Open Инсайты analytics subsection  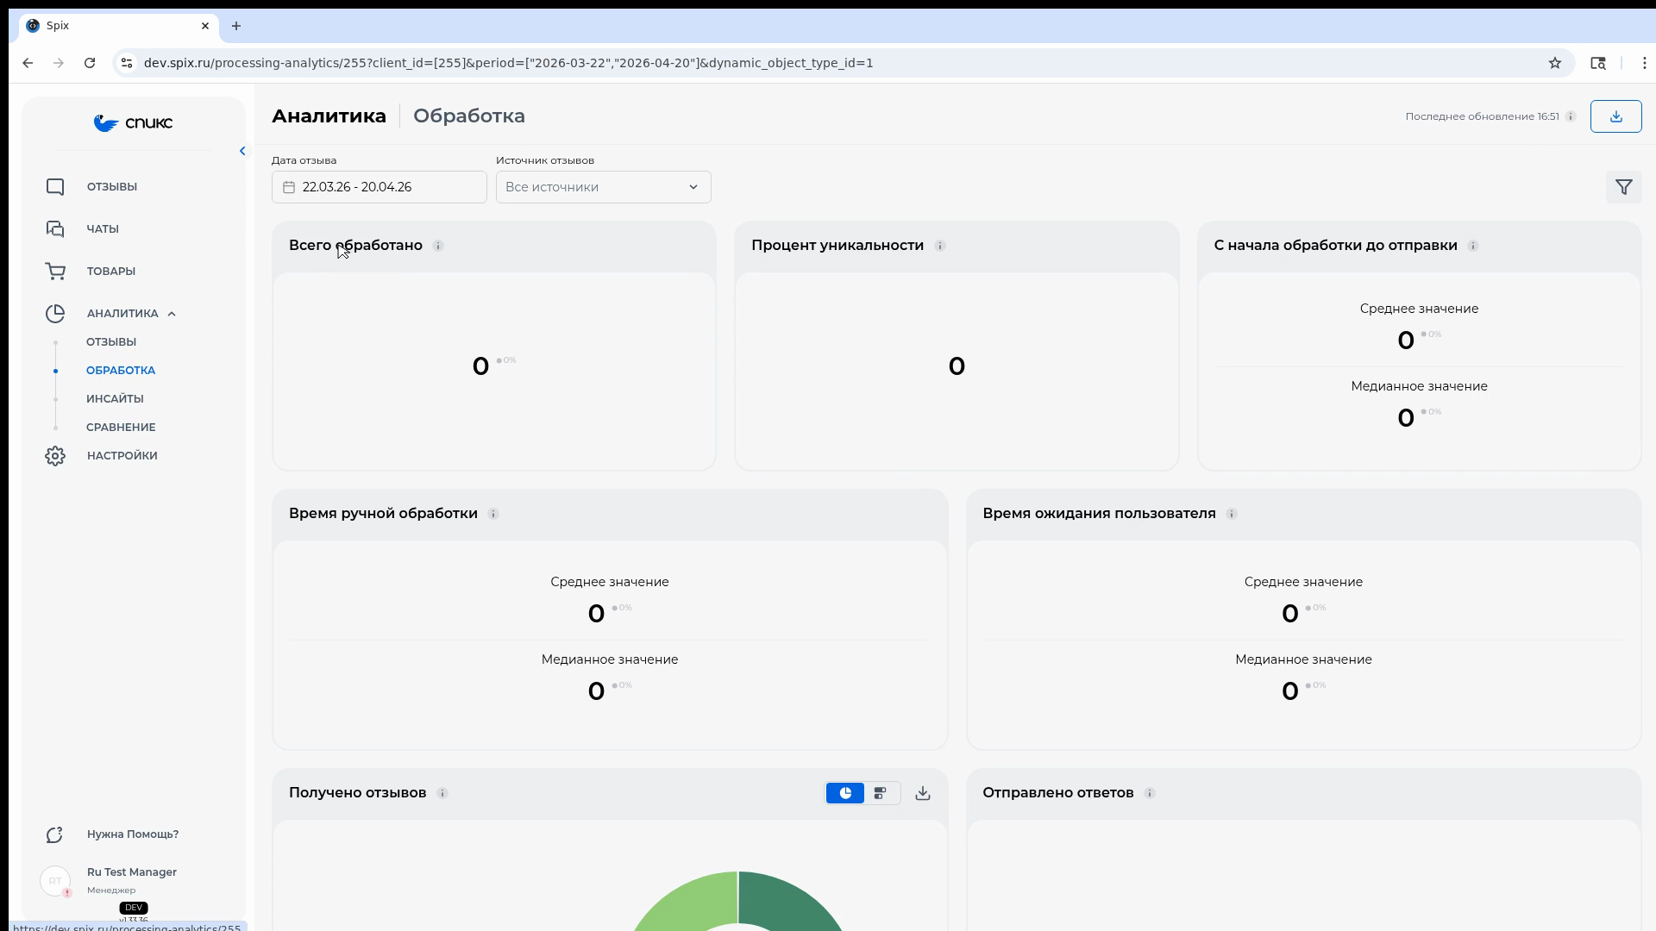[115, 399]
